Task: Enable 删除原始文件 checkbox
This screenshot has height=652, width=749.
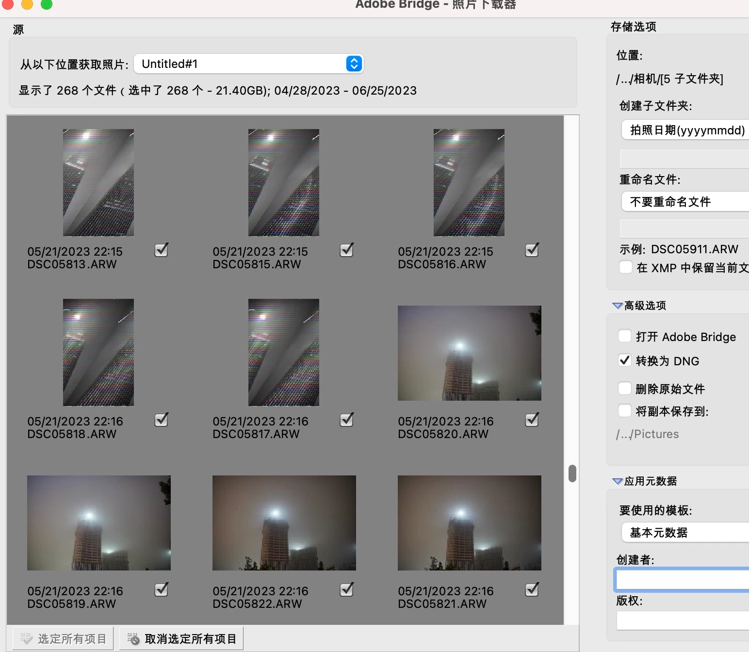Action: (624, 388)
